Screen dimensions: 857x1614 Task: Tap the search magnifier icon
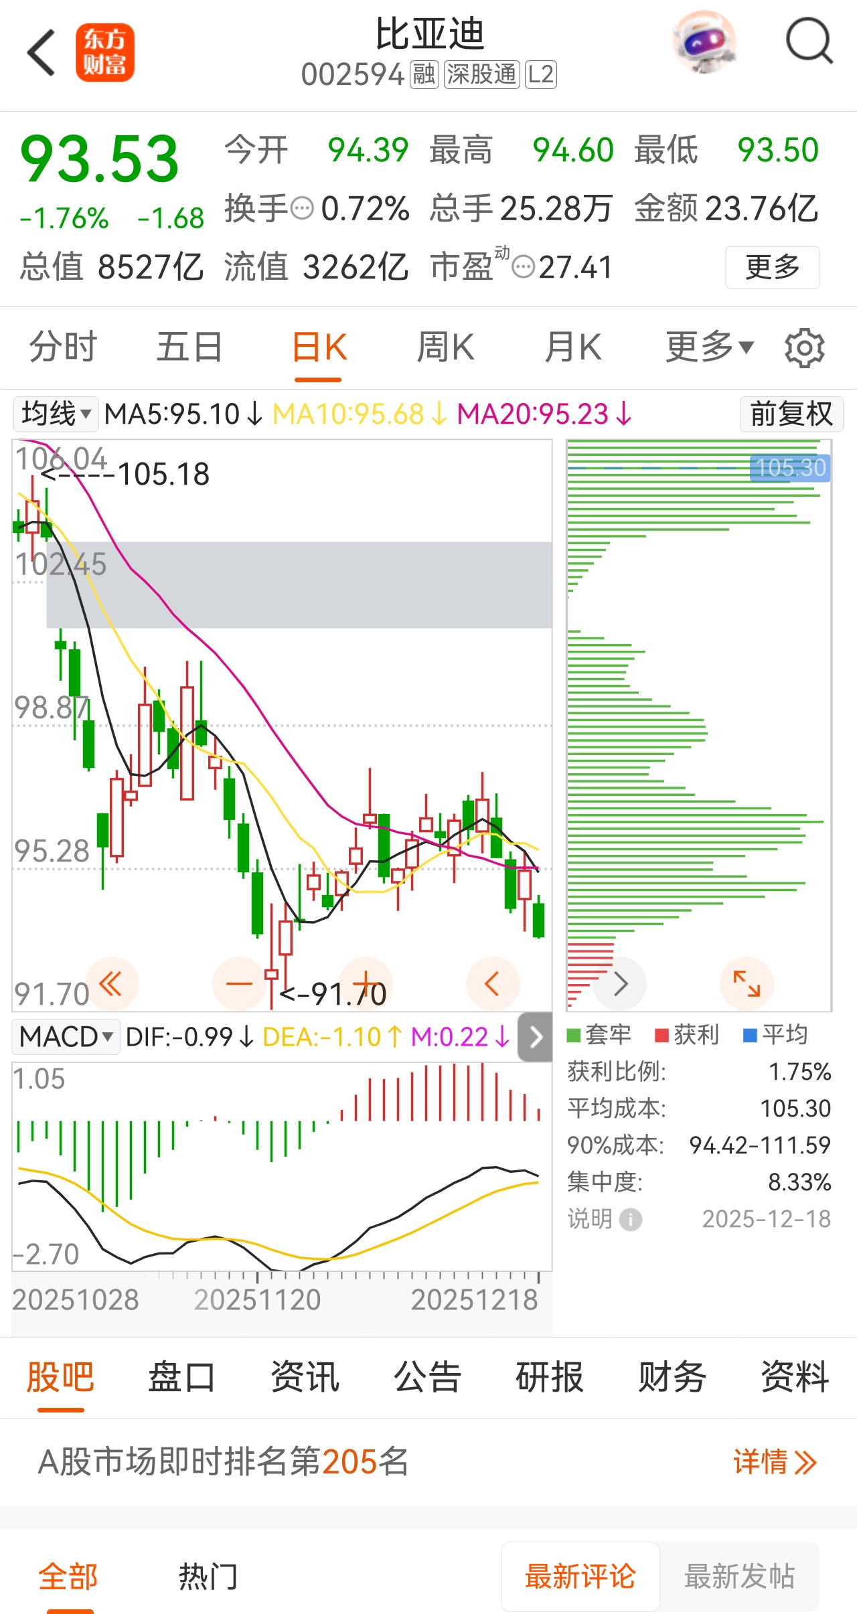click(809, 42)
